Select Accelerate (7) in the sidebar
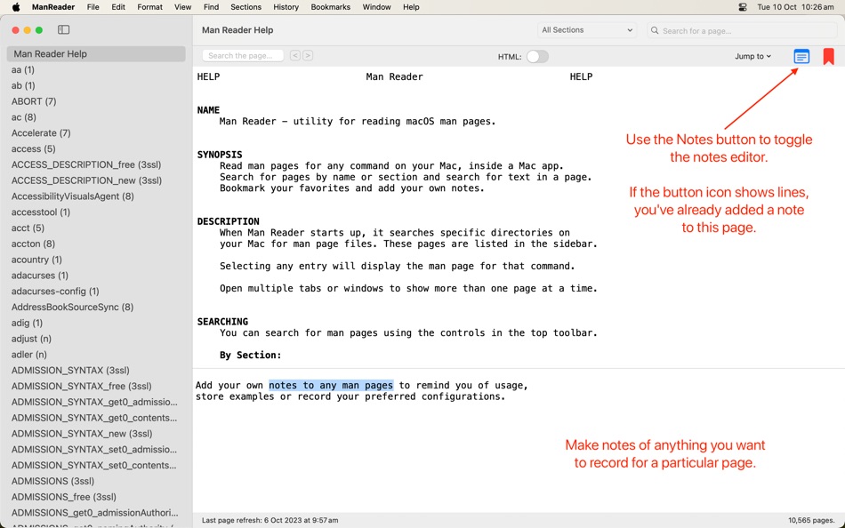This screenshot has height=528, width=845. pyautogui.click(x=96, y=132)
